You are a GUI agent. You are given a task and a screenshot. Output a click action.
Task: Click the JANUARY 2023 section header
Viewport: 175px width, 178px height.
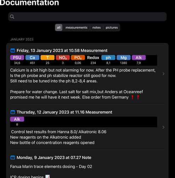click(22, 40)
